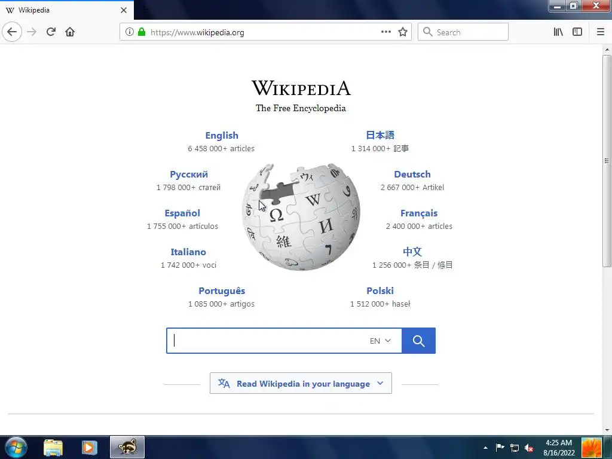Click the '1 256 000+ 条目 / 條目' text

412,265
